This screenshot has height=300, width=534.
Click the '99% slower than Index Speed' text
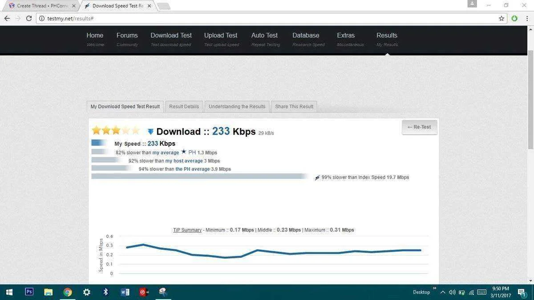[365, 177]
